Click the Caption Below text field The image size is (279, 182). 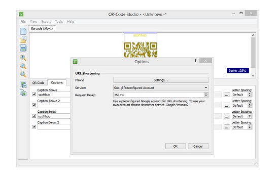[x=54, y=116]
